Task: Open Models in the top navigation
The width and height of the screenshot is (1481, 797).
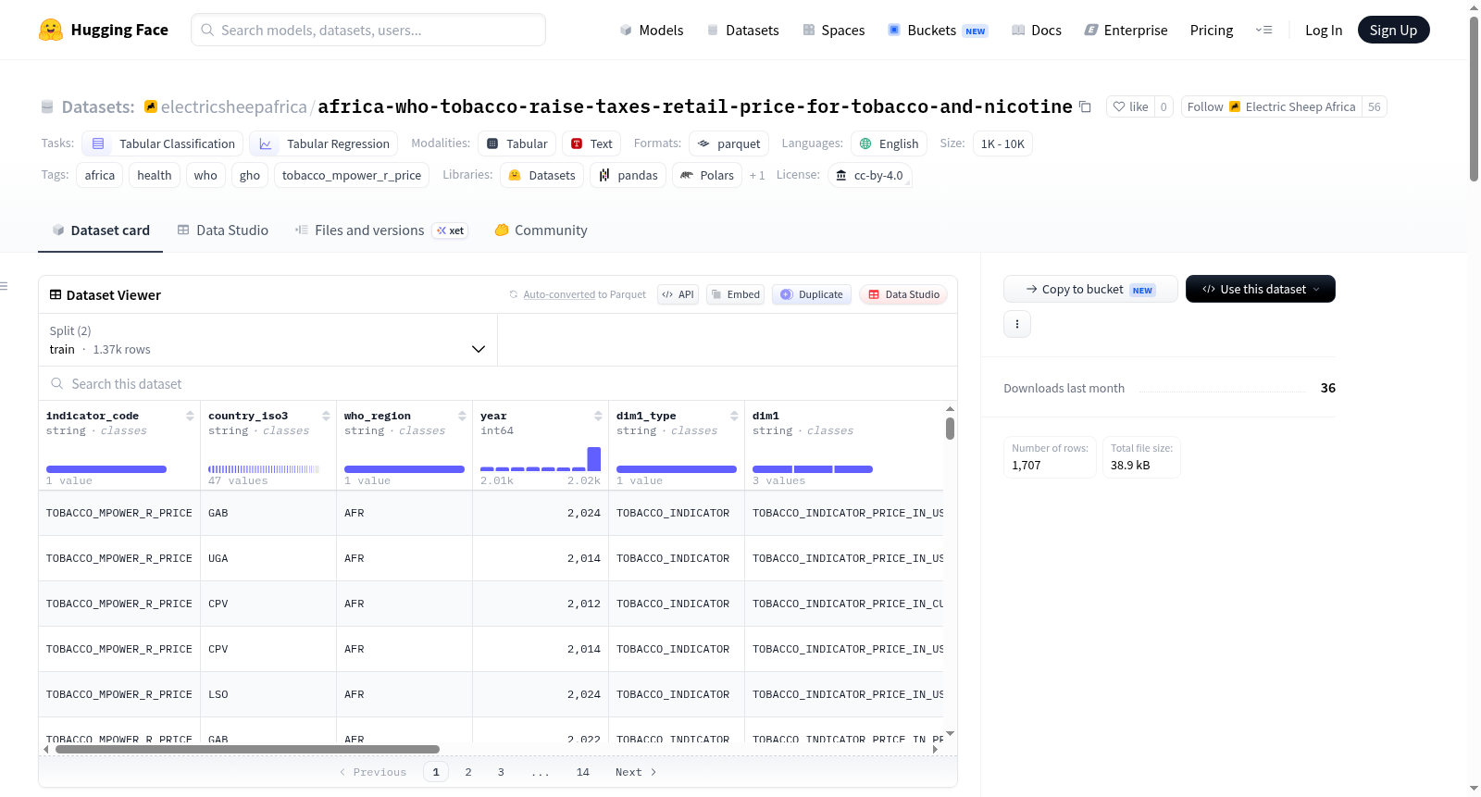Action: [651, 30]
